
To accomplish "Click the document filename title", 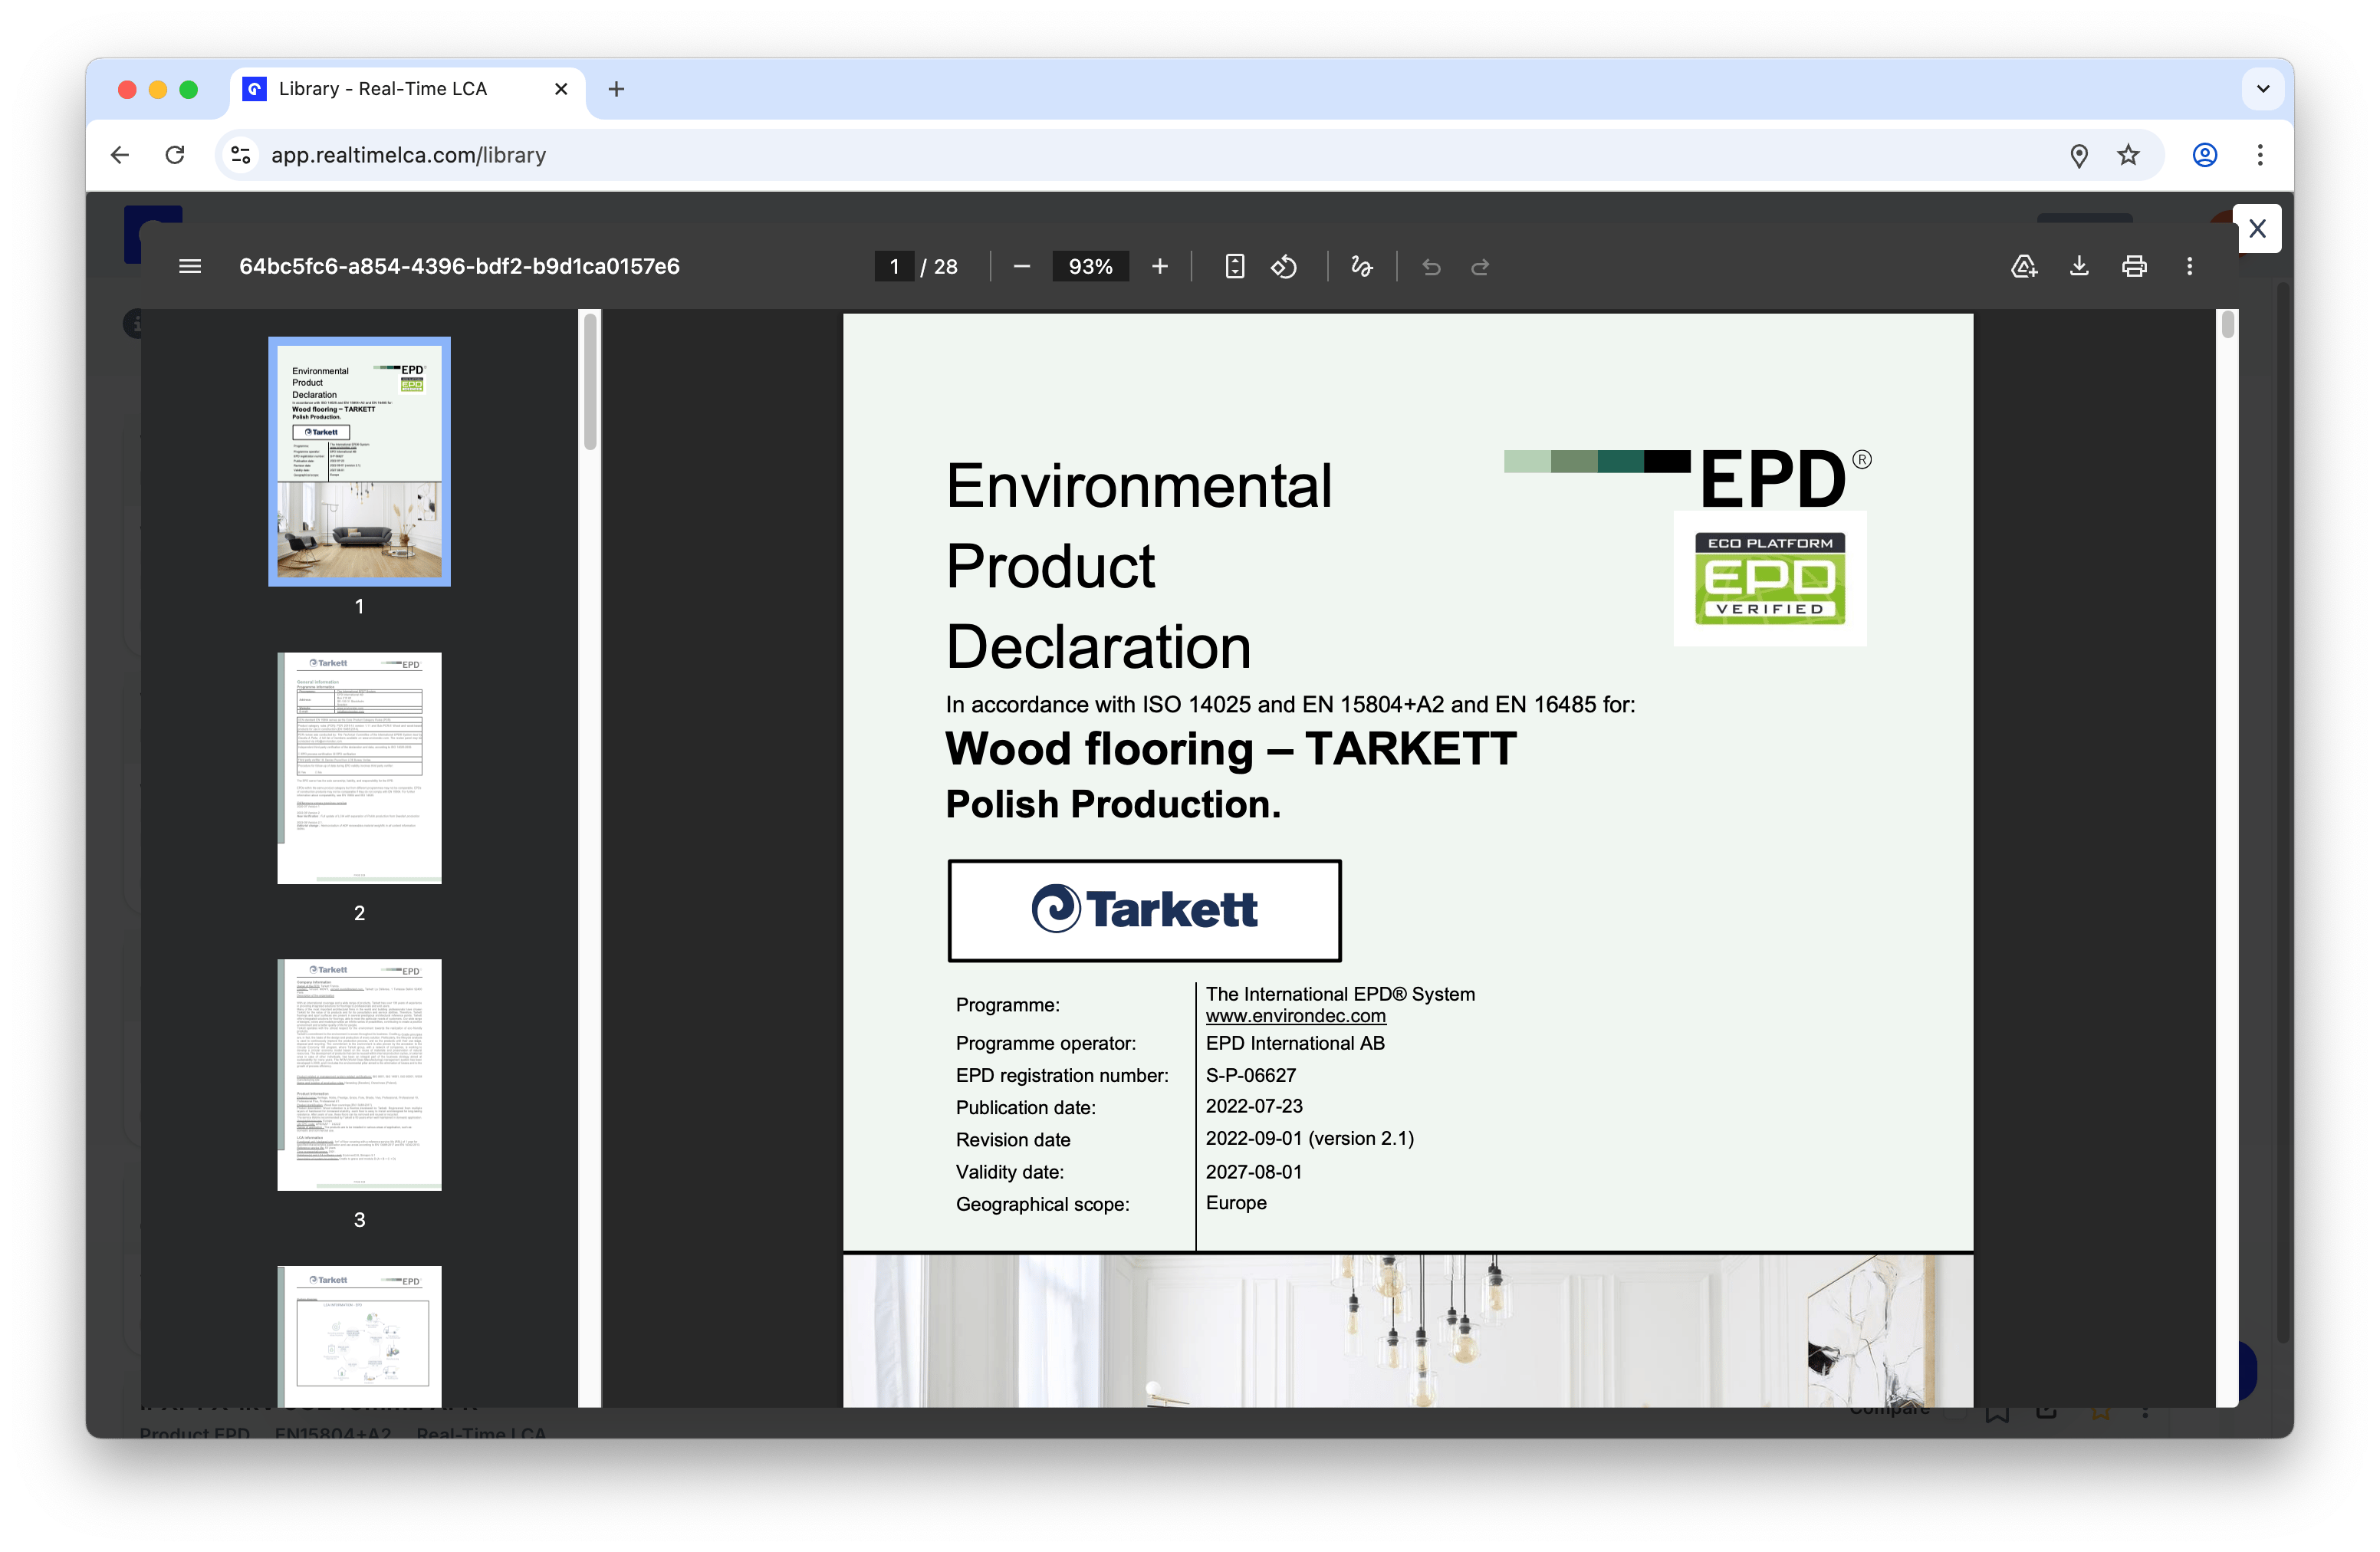I will point(459,266).
